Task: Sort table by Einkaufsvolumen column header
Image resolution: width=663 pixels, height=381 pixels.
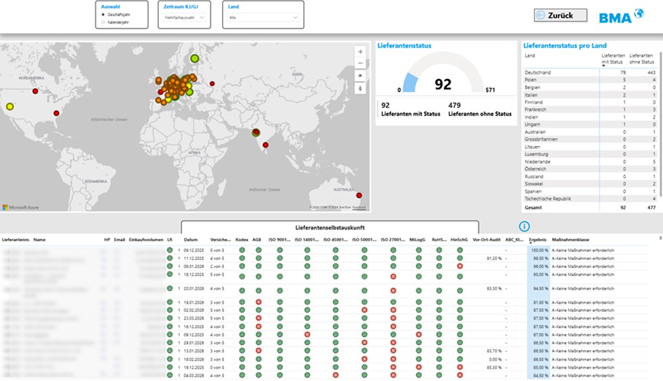Action: 146,240
